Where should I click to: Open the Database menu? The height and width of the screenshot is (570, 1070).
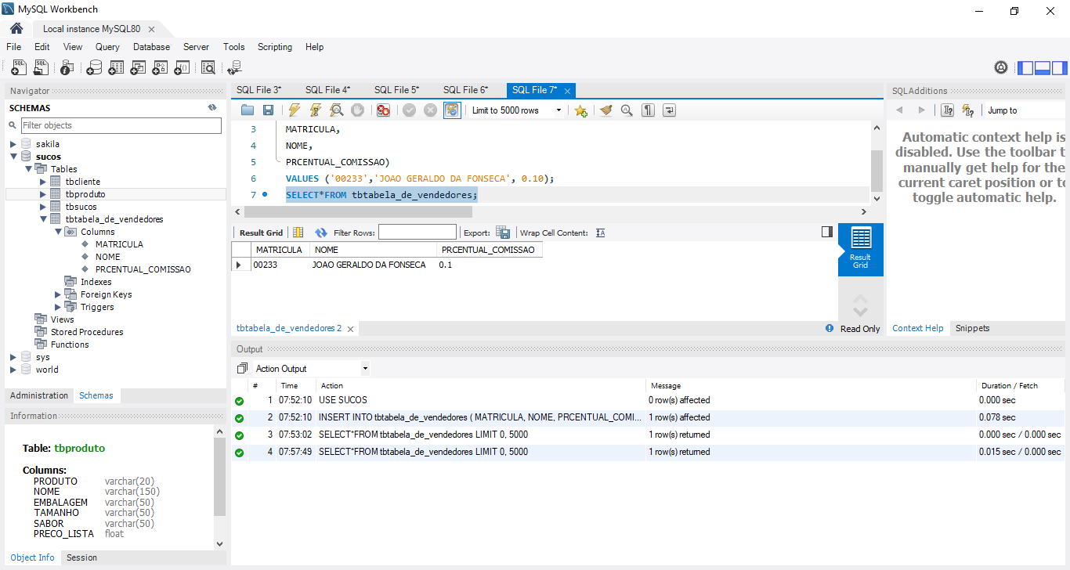click(151, 47)
